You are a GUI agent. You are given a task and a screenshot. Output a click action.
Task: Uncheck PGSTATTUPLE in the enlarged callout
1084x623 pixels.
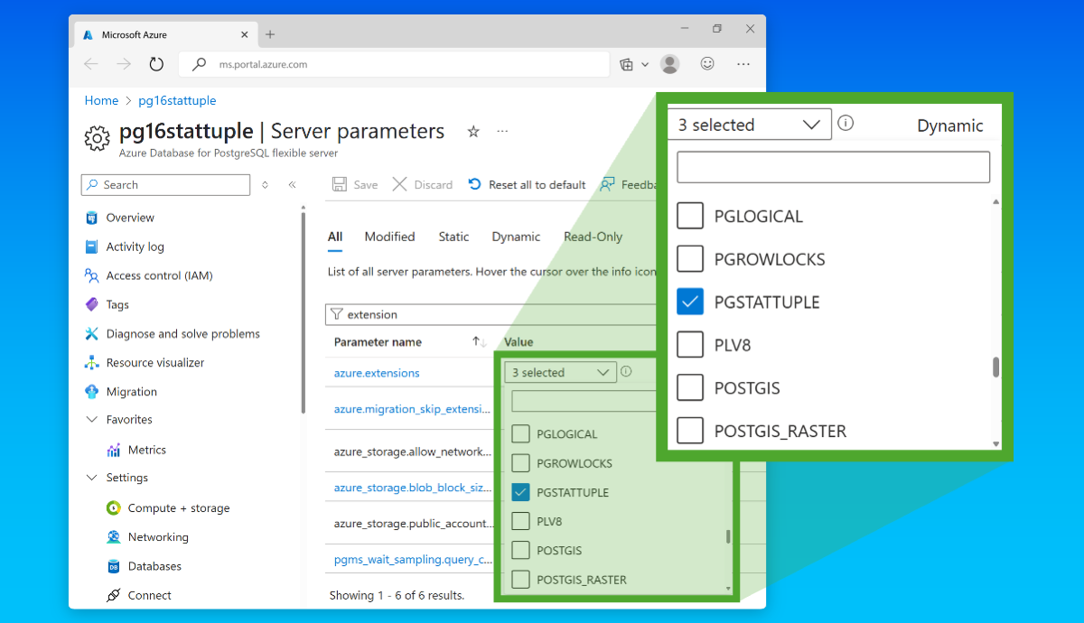[x=690, y=302]
